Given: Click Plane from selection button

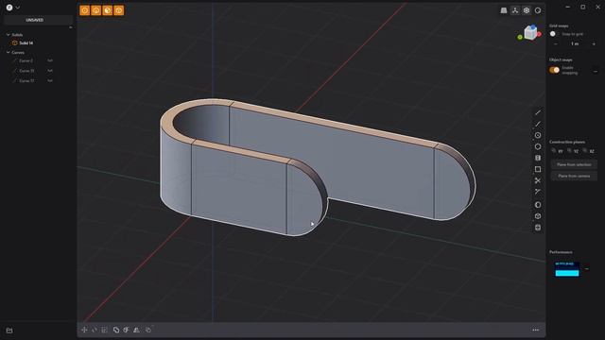Looking at the screenshot, I should point(574,164).
